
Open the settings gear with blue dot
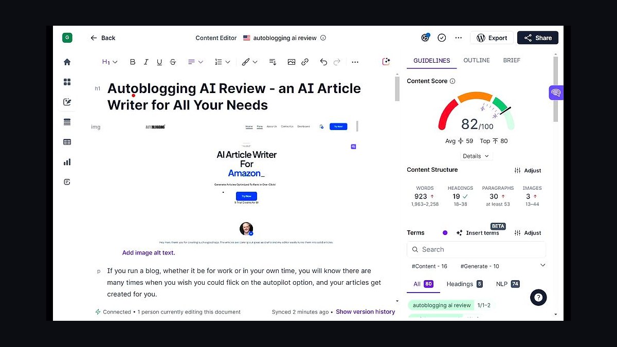pos(425,38)
